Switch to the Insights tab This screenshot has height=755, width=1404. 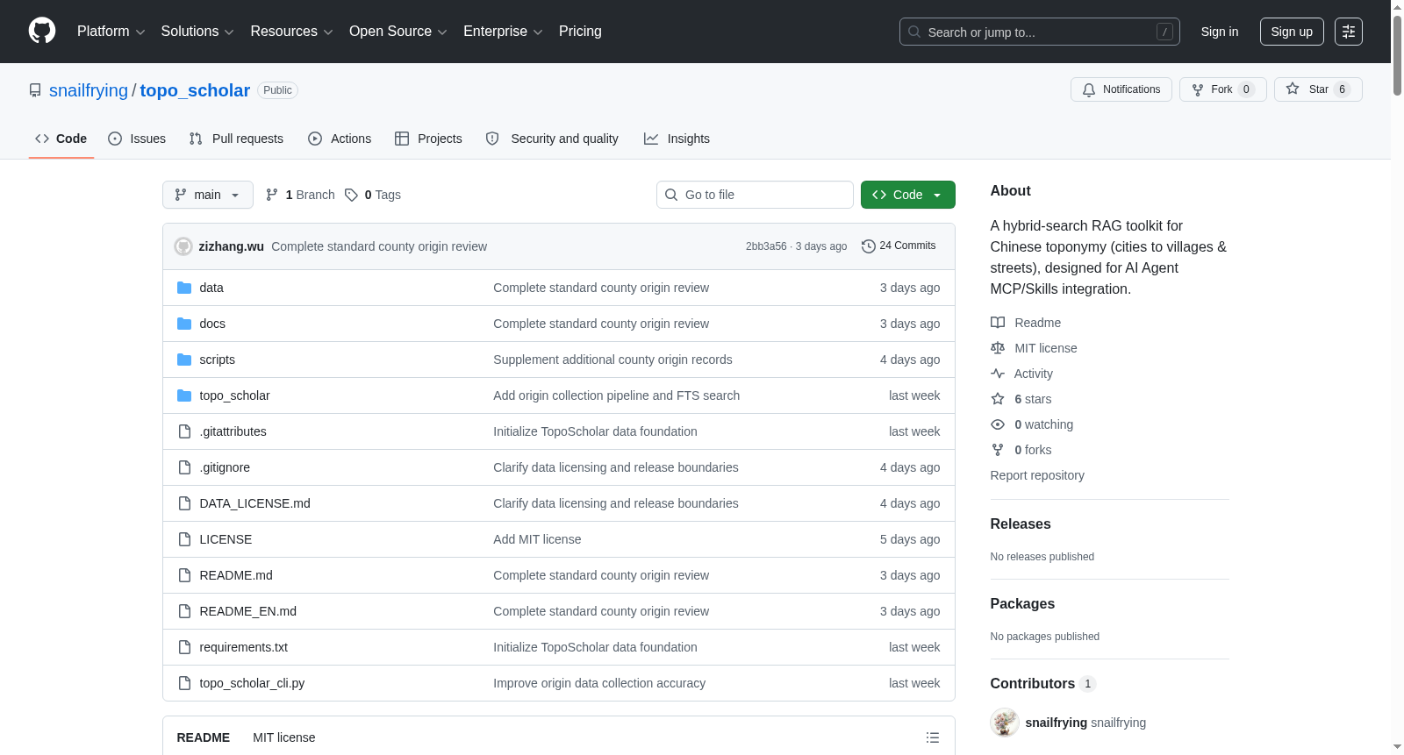677,139
